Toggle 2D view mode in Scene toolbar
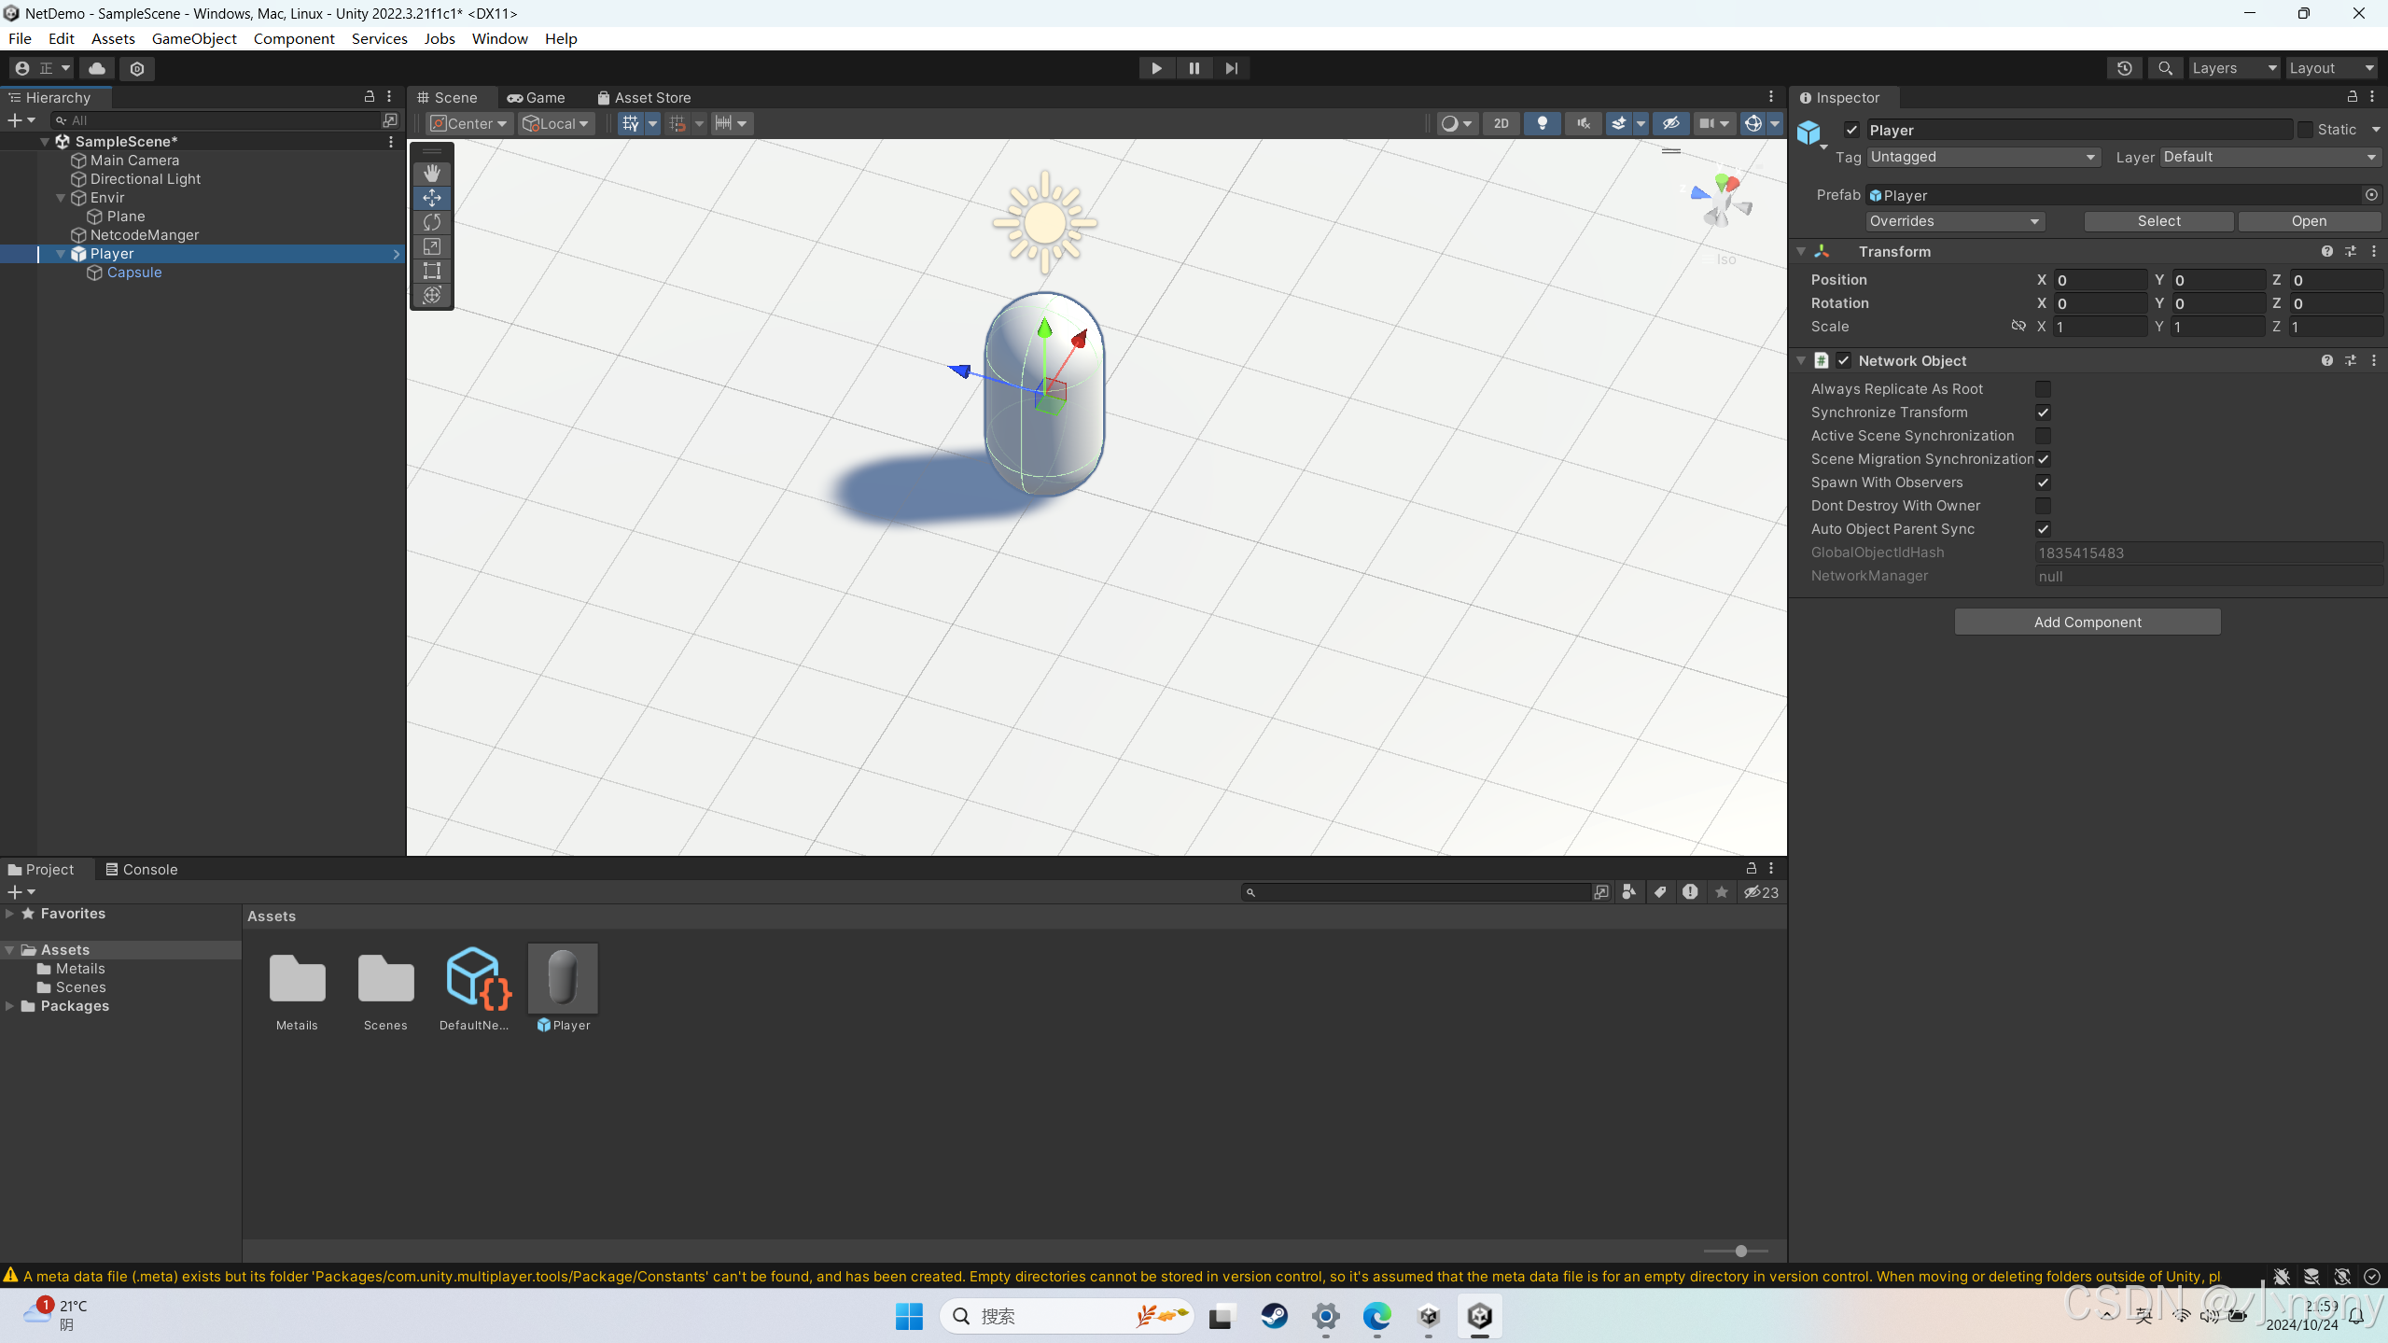 pos(1501,123)
